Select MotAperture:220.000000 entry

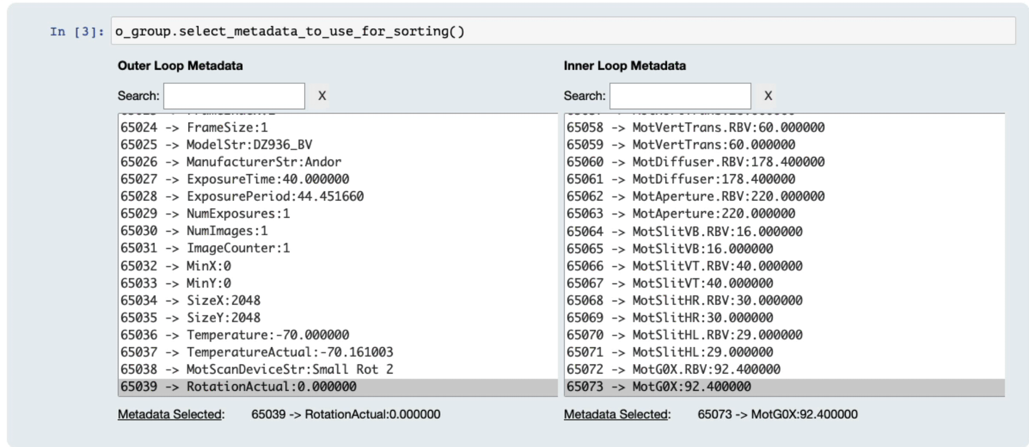713,213
